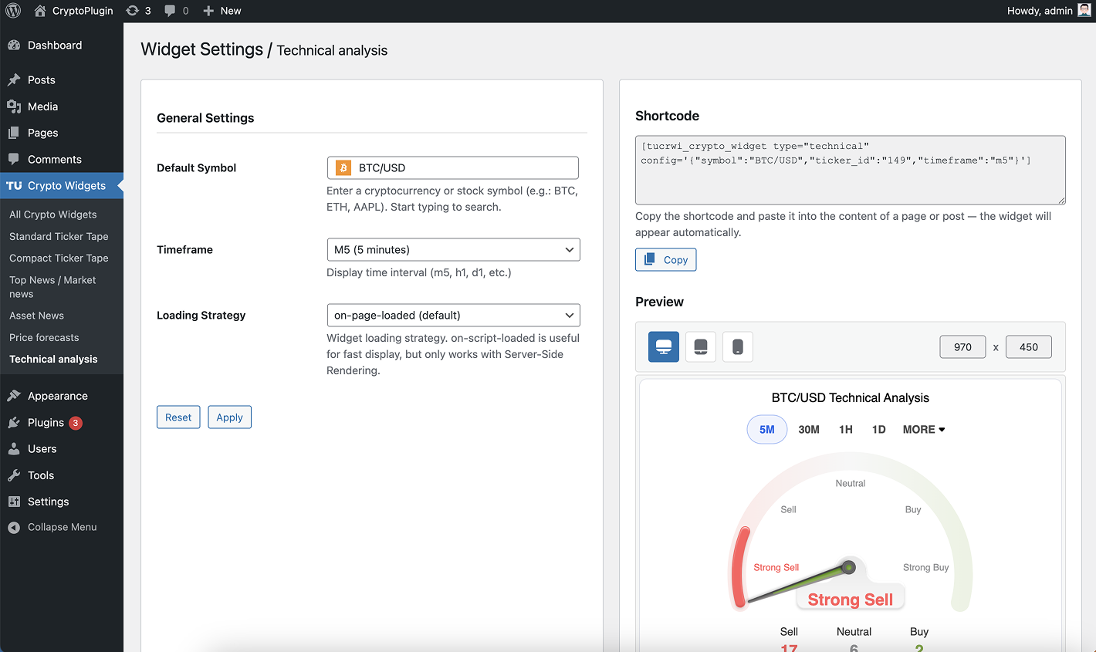Click the Collapse Menu arrow icon
The image size is (1096, 652).
coord(14,528)
